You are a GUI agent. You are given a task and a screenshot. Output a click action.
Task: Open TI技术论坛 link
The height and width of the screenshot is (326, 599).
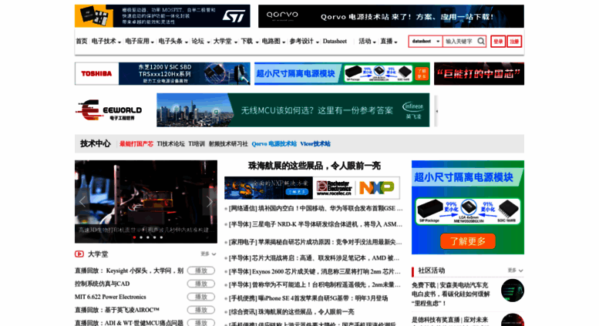click(x=171, y=144)
